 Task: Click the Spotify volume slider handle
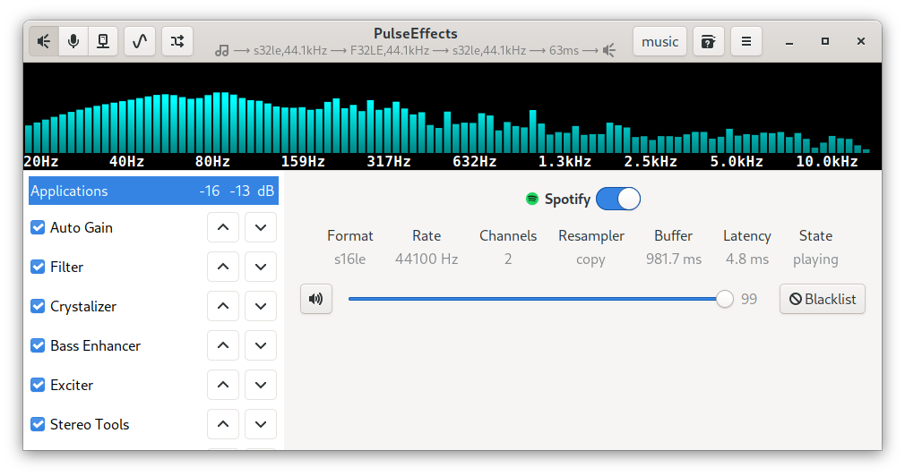coord(724,299)
